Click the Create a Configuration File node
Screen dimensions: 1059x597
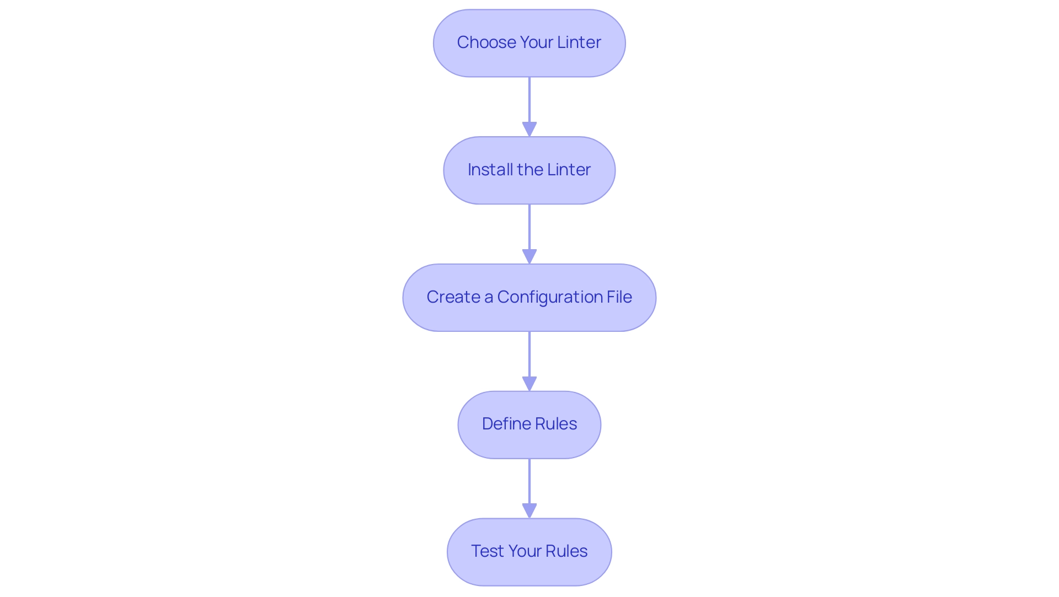[529, 296]
